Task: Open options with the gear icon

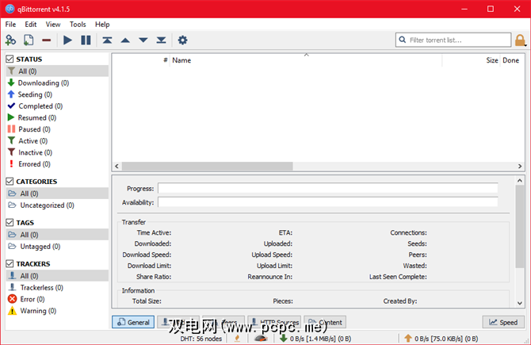Action: point(182,40)
